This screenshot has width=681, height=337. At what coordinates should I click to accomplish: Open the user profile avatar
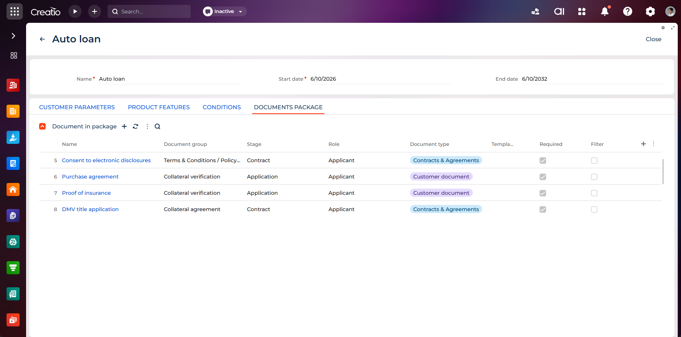coord(670,11)
